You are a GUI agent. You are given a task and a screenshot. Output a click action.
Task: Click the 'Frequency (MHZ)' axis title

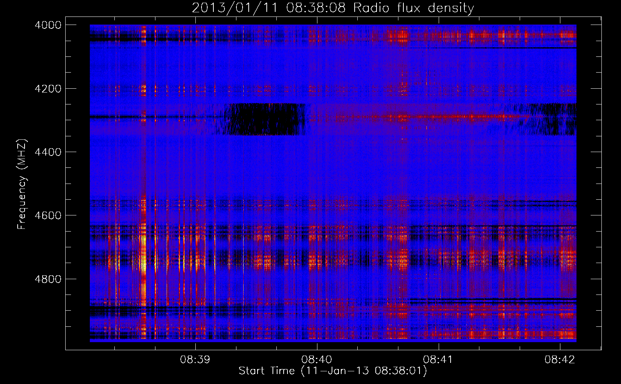point(22,184)
